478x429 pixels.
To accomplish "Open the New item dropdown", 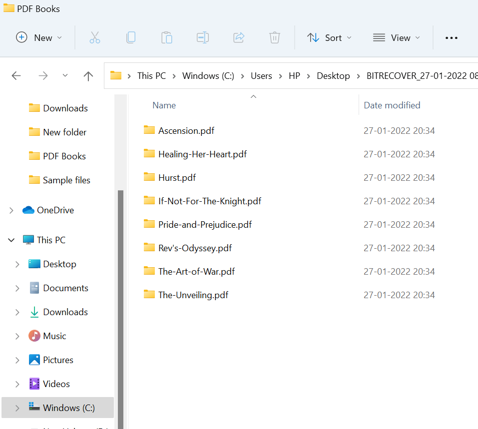I will pyautogui.click(x=39, y=37).
